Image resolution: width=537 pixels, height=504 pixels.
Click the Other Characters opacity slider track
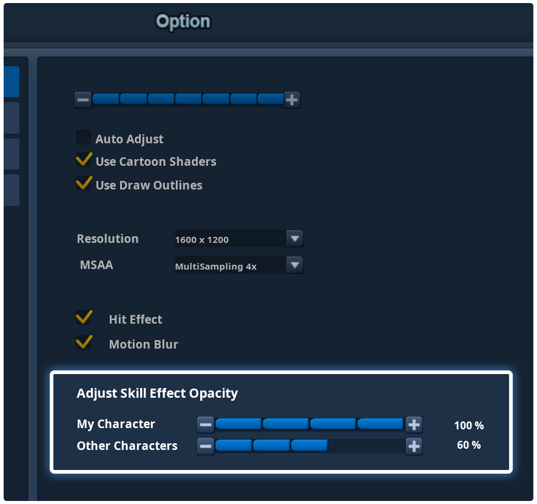(x=310, y=446)
